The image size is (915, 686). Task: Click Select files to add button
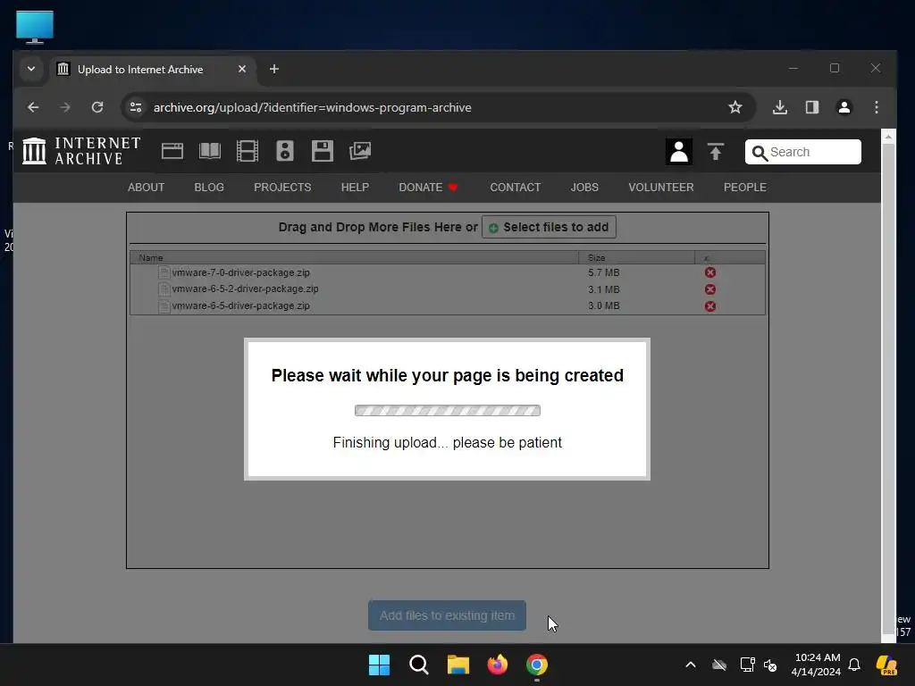(x=549, y=227)
